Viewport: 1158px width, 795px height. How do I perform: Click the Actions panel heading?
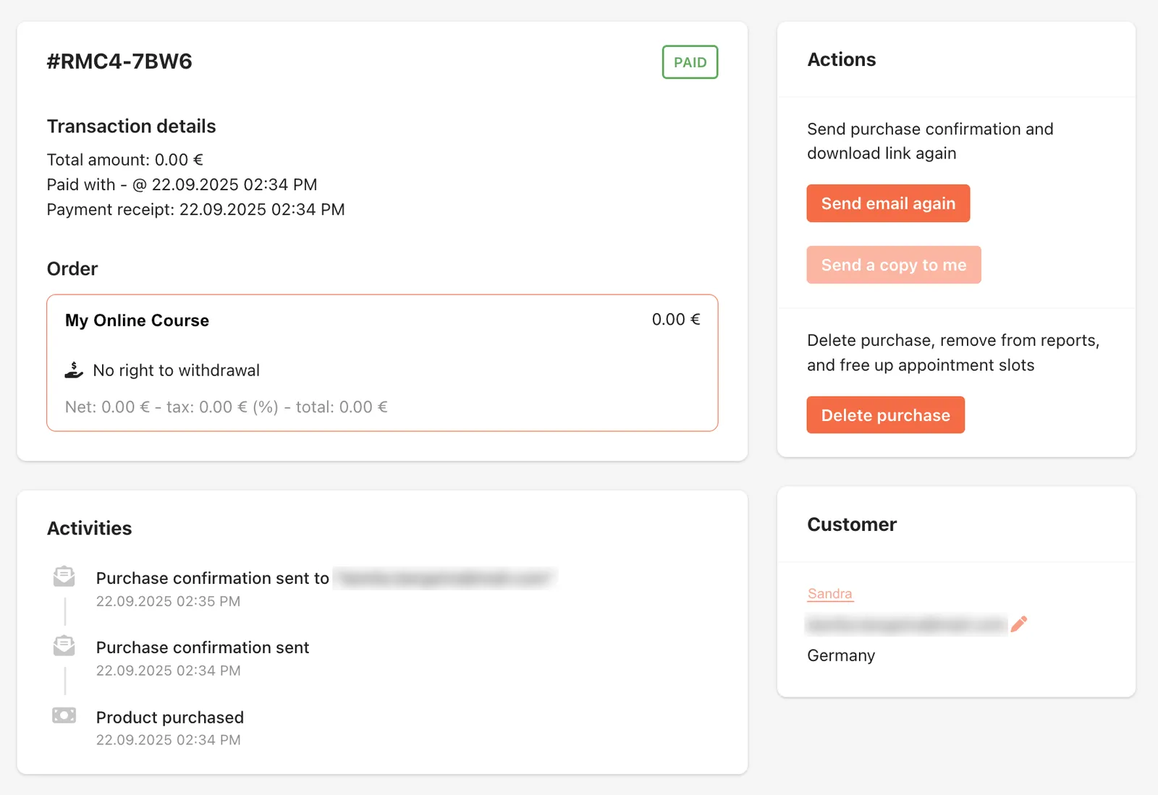[x=841, y=60]
